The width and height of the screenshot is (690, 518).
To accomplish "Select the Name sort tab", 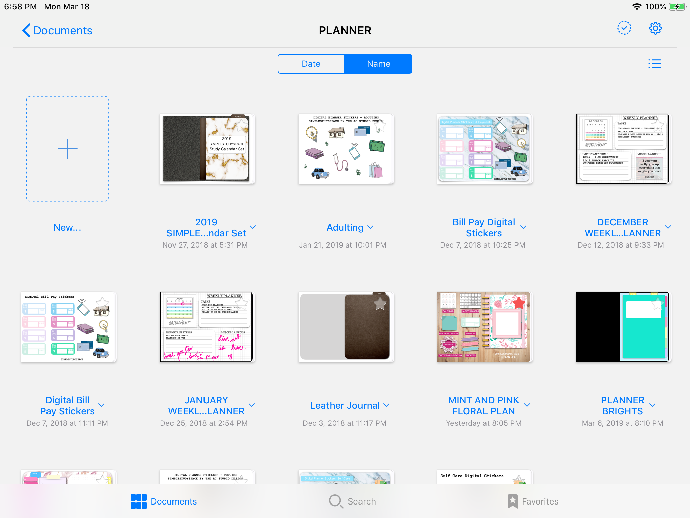I will tap(378, 64).
